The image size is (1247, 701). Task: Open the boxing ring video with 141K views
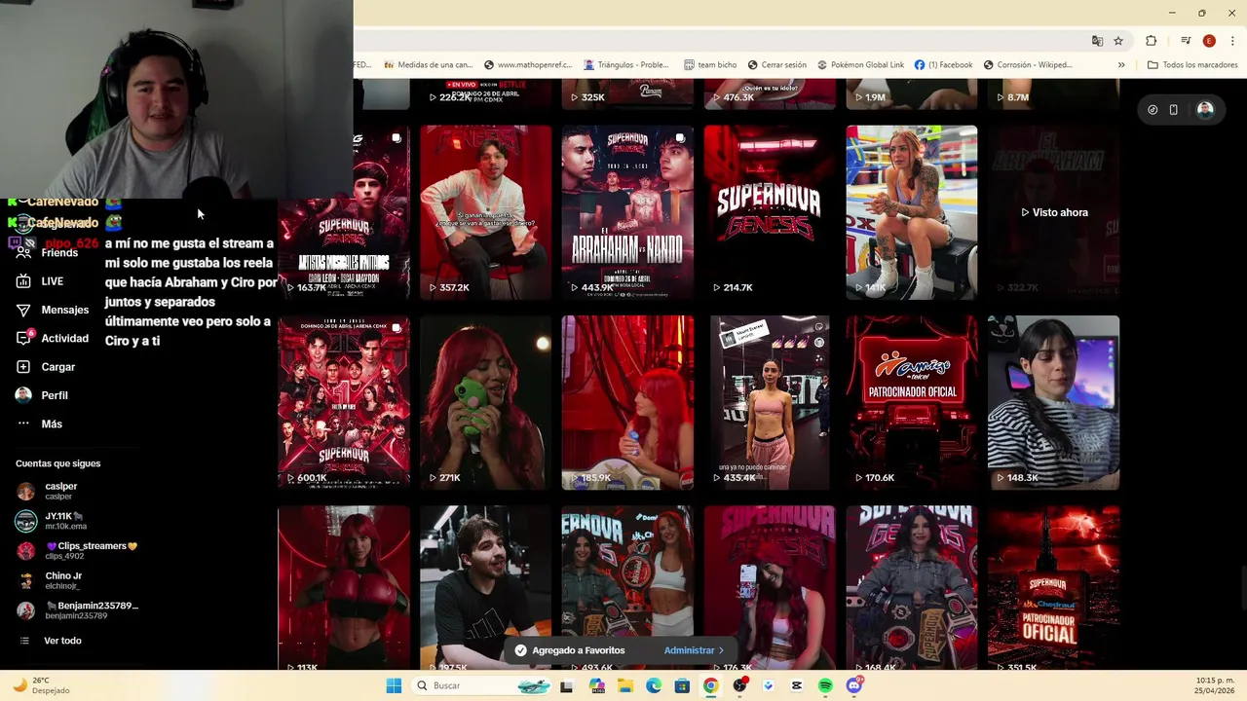(x=912, y=211)
